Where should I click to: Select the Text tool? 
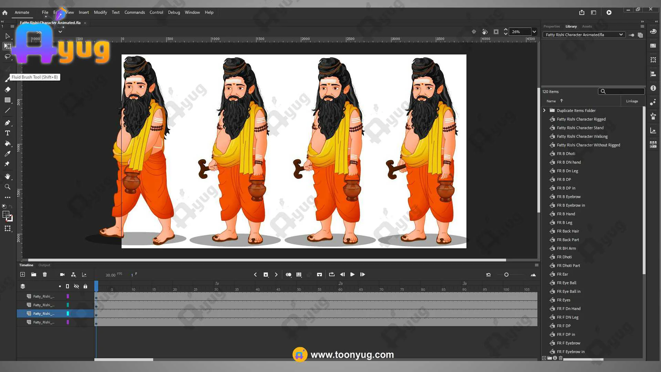tap(7, 133)
